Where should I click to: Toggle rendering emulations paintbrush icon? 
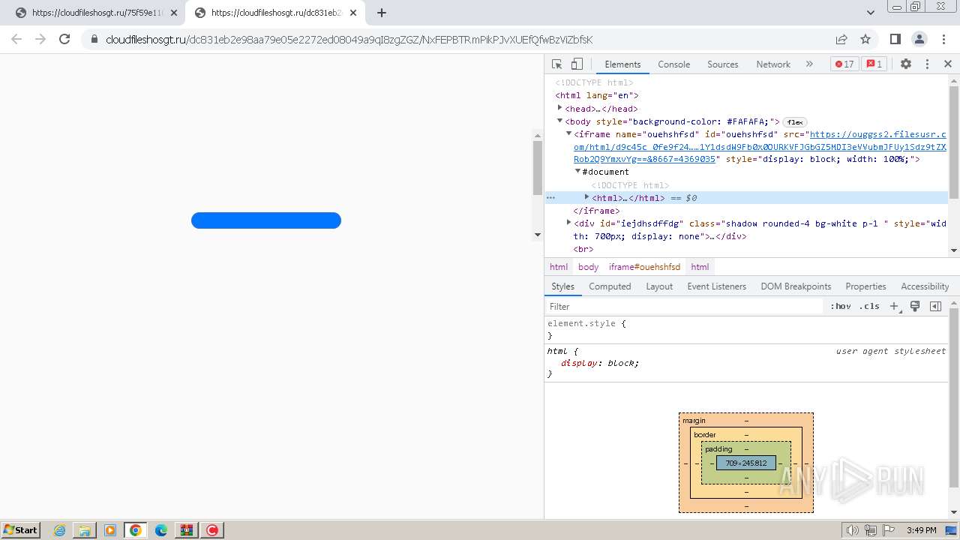tap(915, 306)
